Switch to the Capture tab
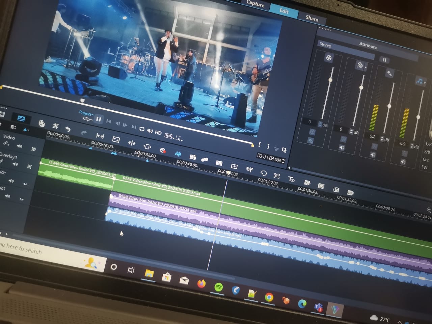 tap(255, 4)
